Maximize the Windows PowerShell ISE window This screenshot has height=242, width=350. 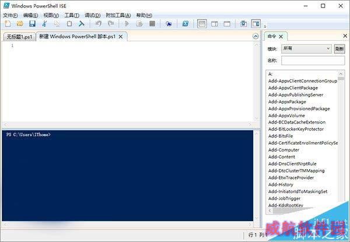pyautogui.click(x=323, y=6)
